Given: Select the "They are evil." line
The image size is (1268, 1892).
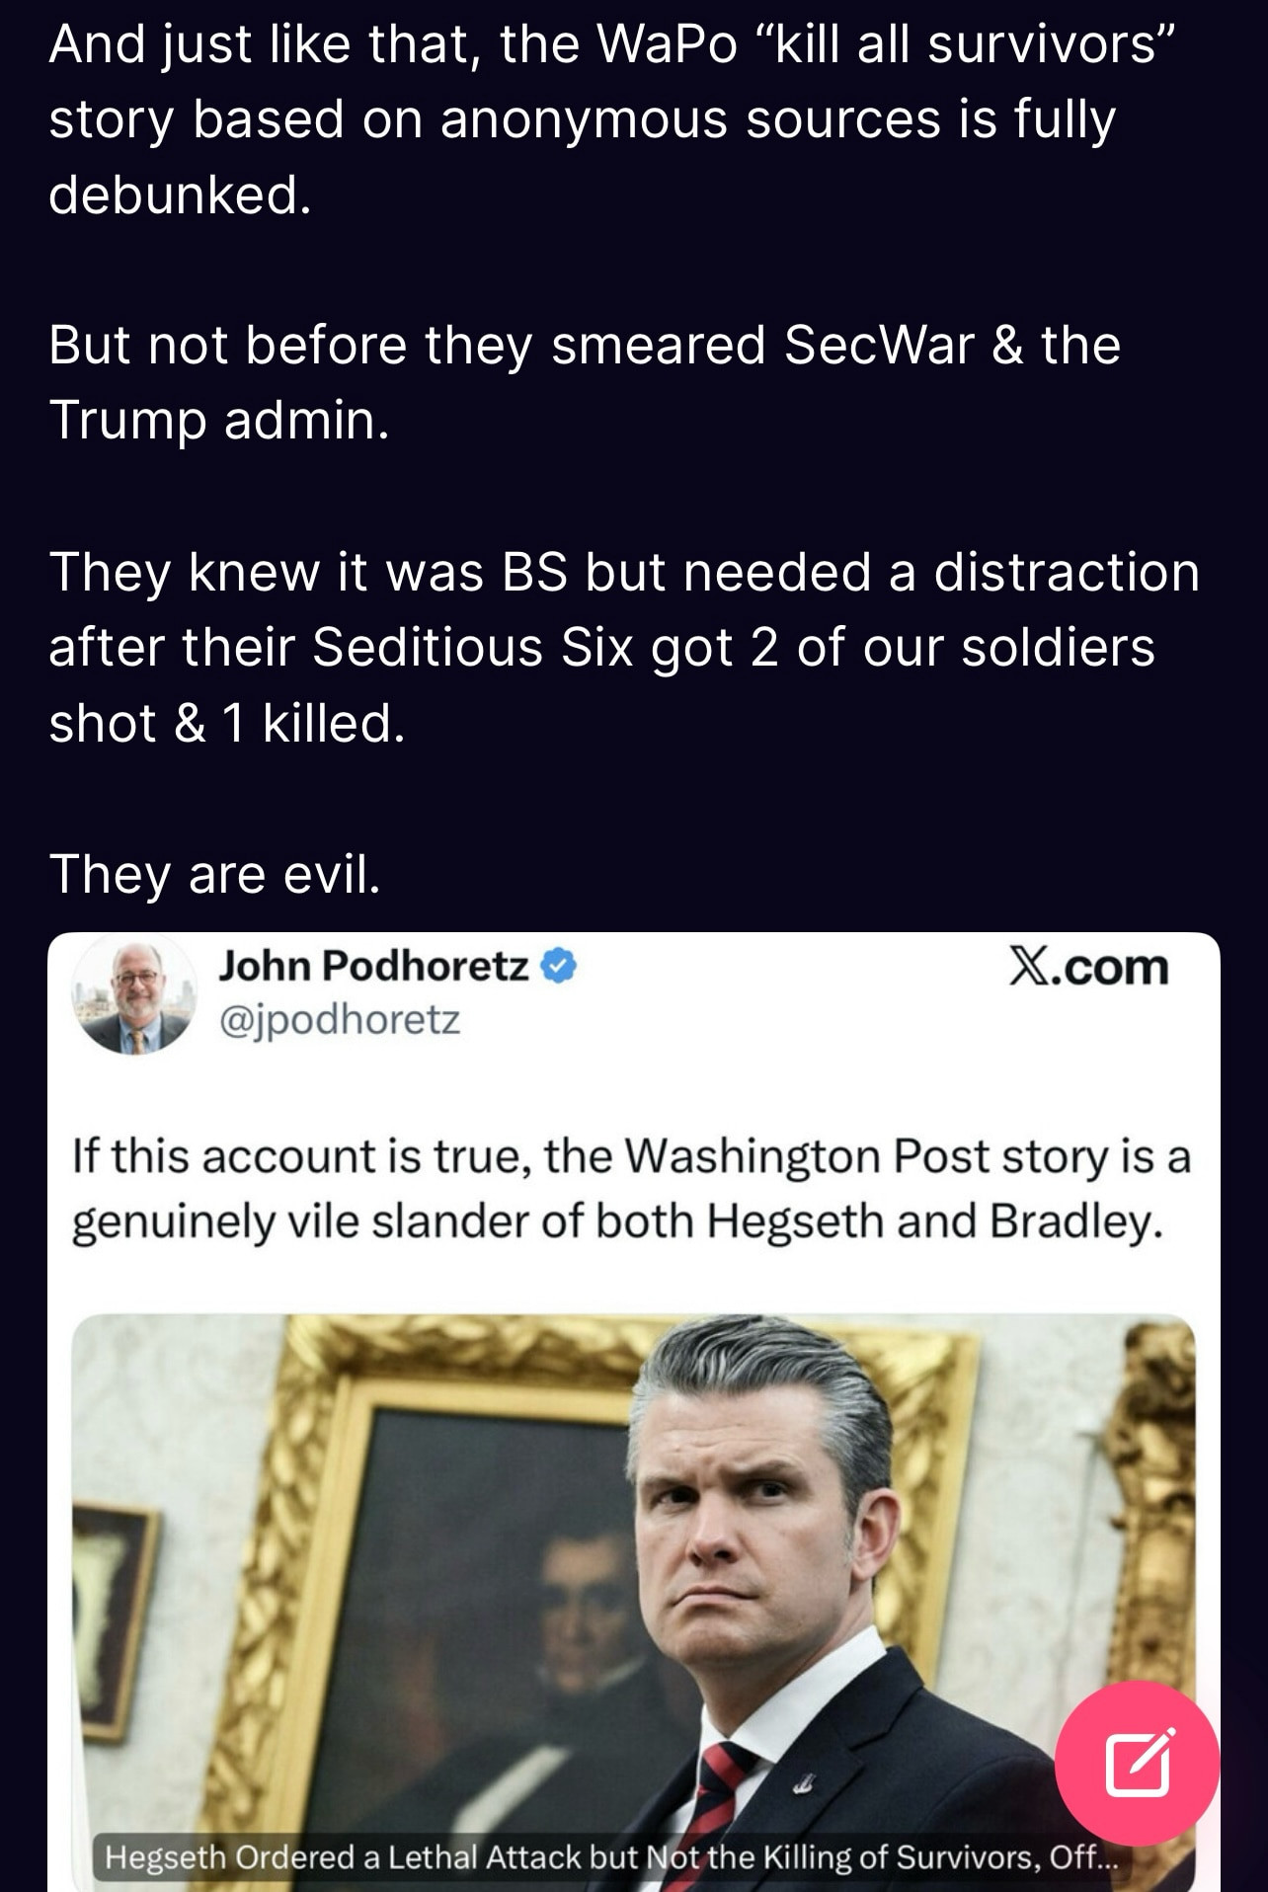Looking at the screenshot, I should 214,874.
